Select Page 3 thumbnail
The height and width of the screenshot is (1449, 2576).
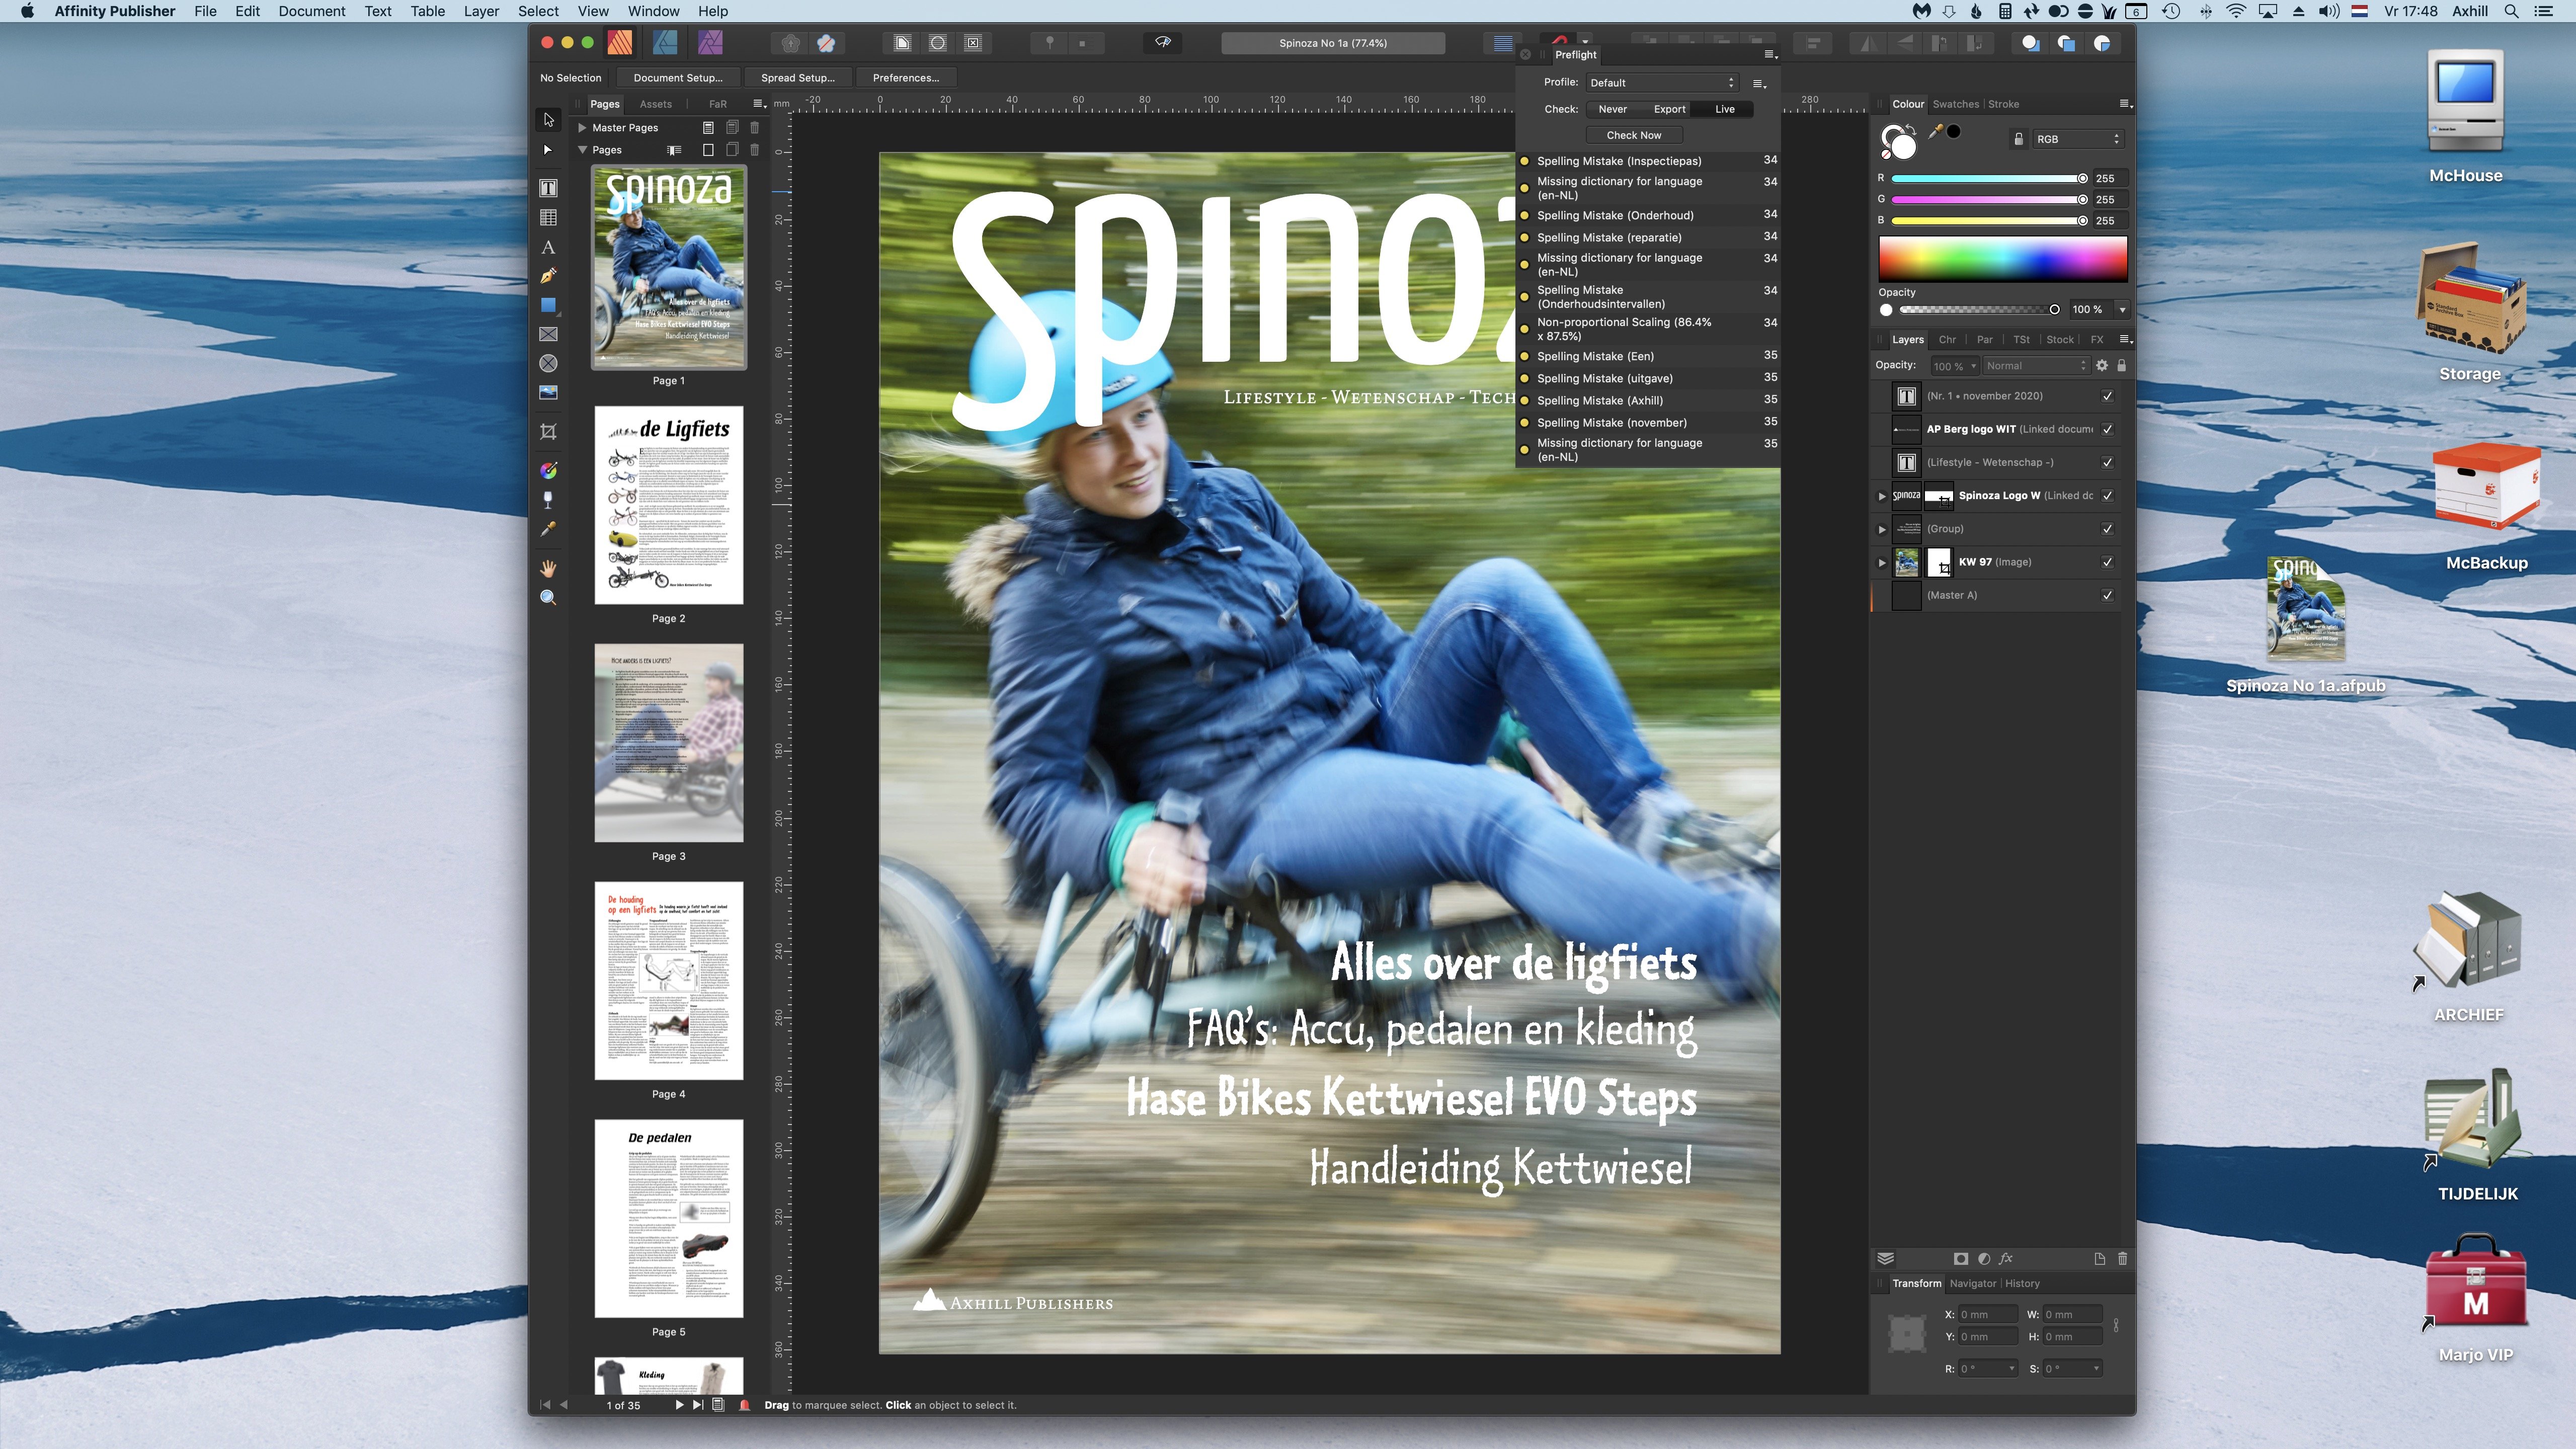[x=669, y=743]
